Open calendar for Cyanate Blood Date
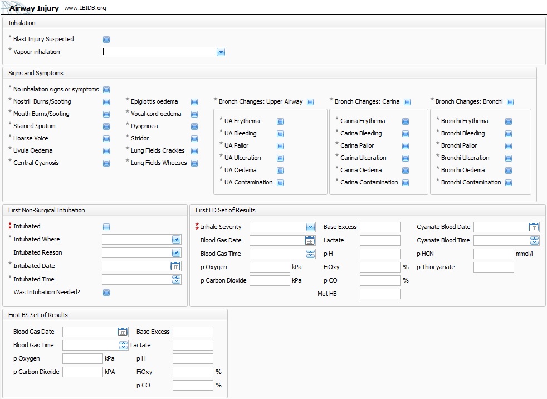 coord(534,227)
